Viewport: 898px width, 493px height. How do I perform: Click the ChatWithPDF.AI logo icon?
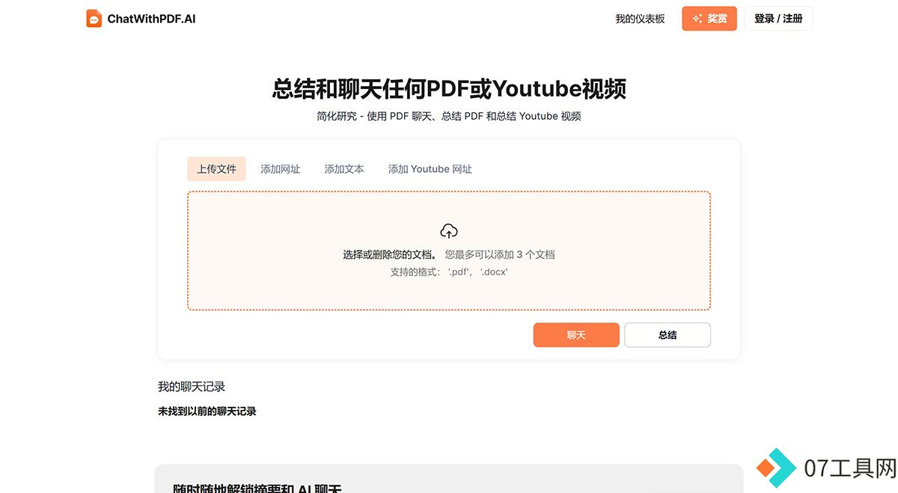(94, 19)
